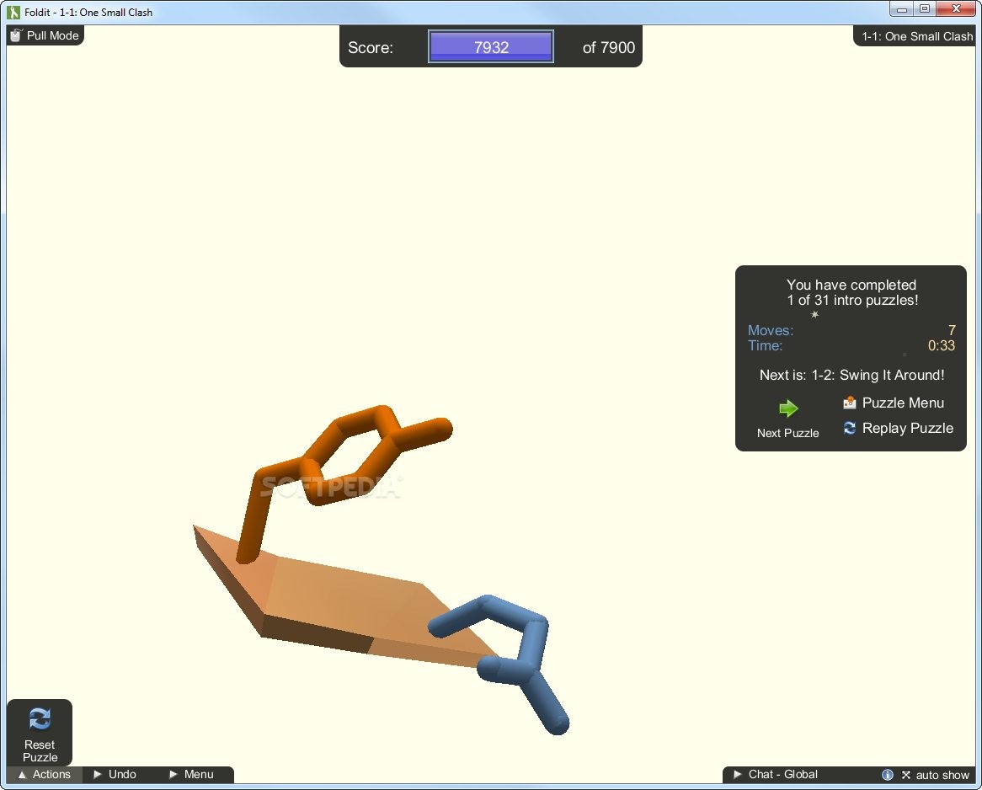The width and height of the screenshot is (982, 790).
Task: Open the Puzzle Menu
Action: point(903,403)
